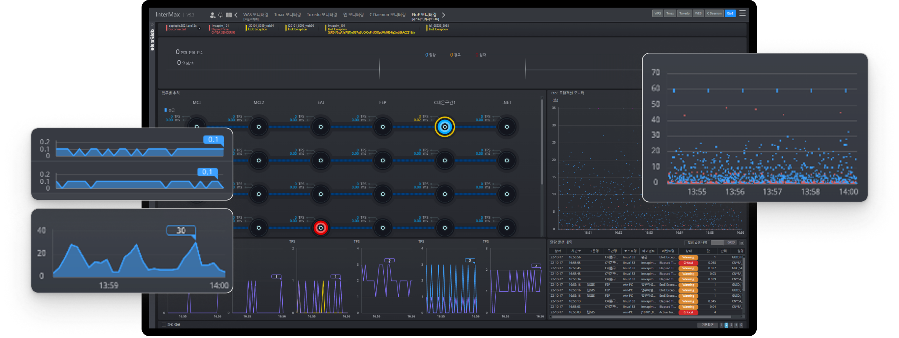This screenshot has width=899, height=338.
Task: Go to next tabs with right chevron
Action: pyautogui.click(x=444, y=15)
